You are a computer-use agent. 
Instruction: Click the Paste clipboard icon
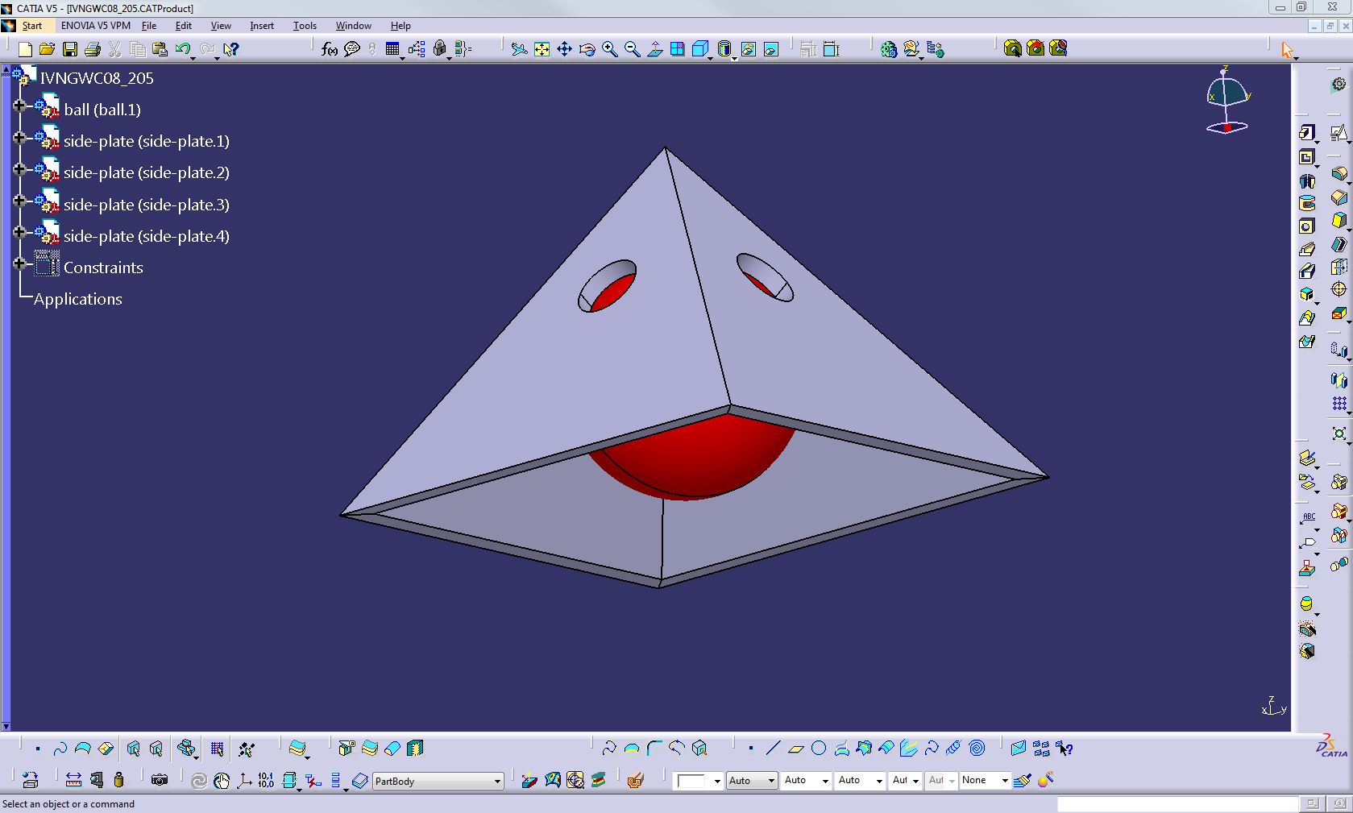click(160, 49)
